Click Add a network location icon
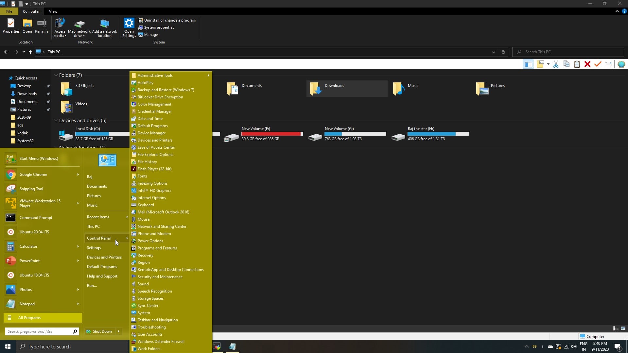The image size is (628, 353). pyautogui.click(x=105, y=24)
